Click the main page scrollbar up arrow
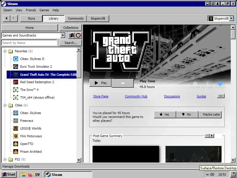The image size is (237, 178). click(x=233, y=27)
